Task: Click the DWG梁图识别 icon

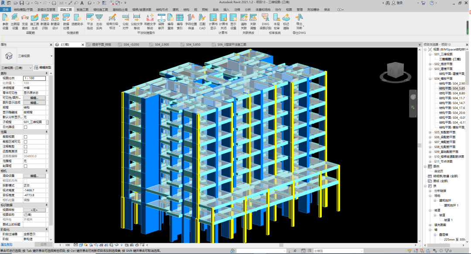Action: pyautogui.click(x=266, y=21)
